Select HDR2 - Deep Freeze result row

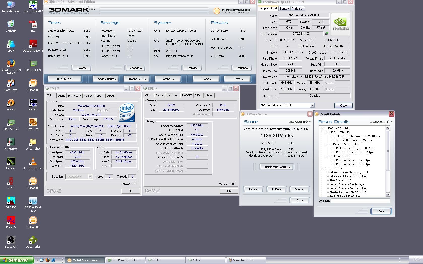coord(354,152)
